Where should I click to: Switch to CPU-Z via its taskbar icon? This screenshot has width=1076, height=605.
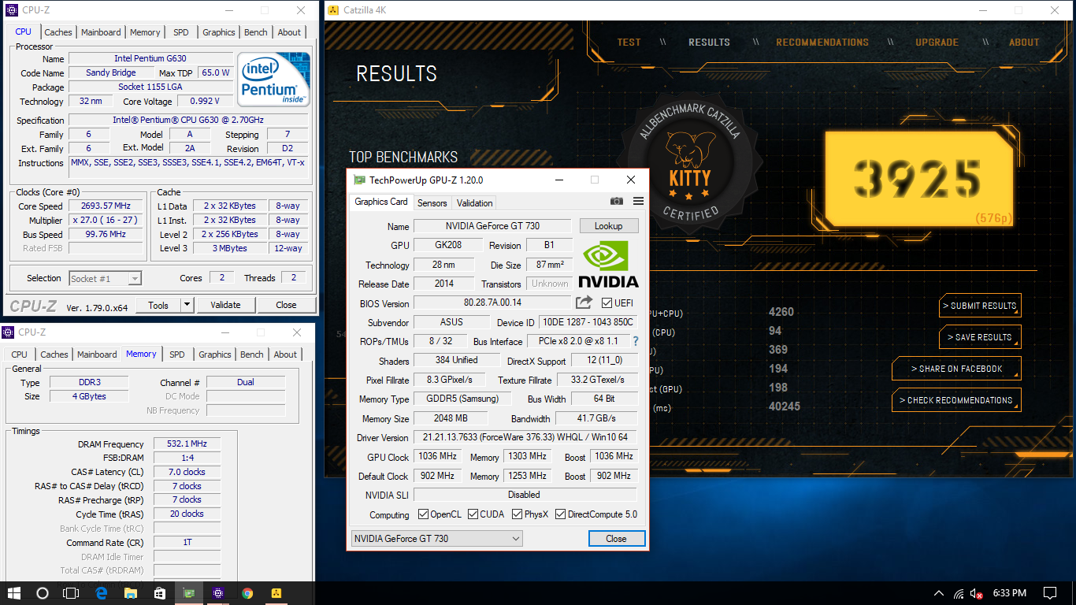click(218, 593)
